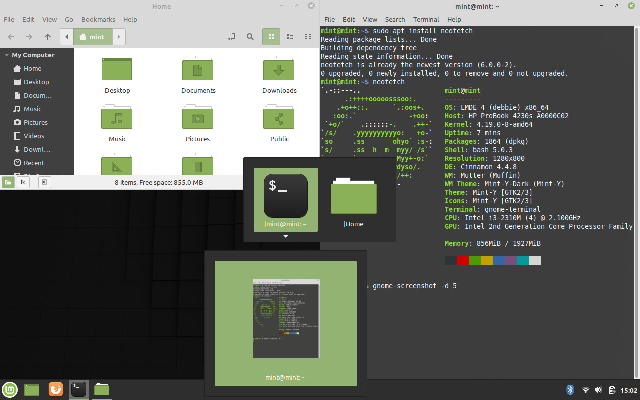
Task: Open the Bluetooth tray icon
Action: click(569, 389)
